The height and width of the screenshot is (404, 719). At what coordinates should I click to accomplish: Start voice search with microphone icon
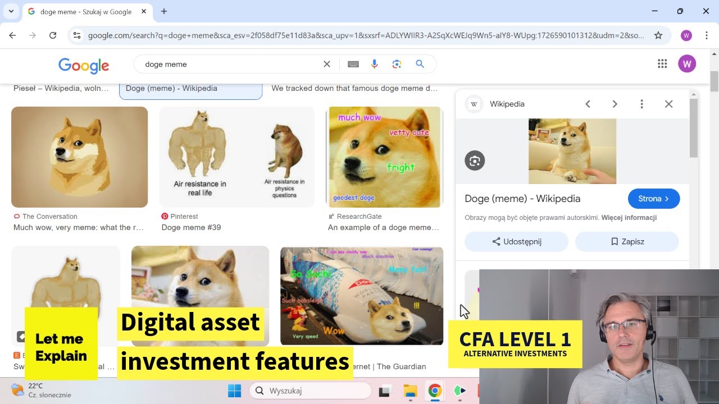click(374, 64)
